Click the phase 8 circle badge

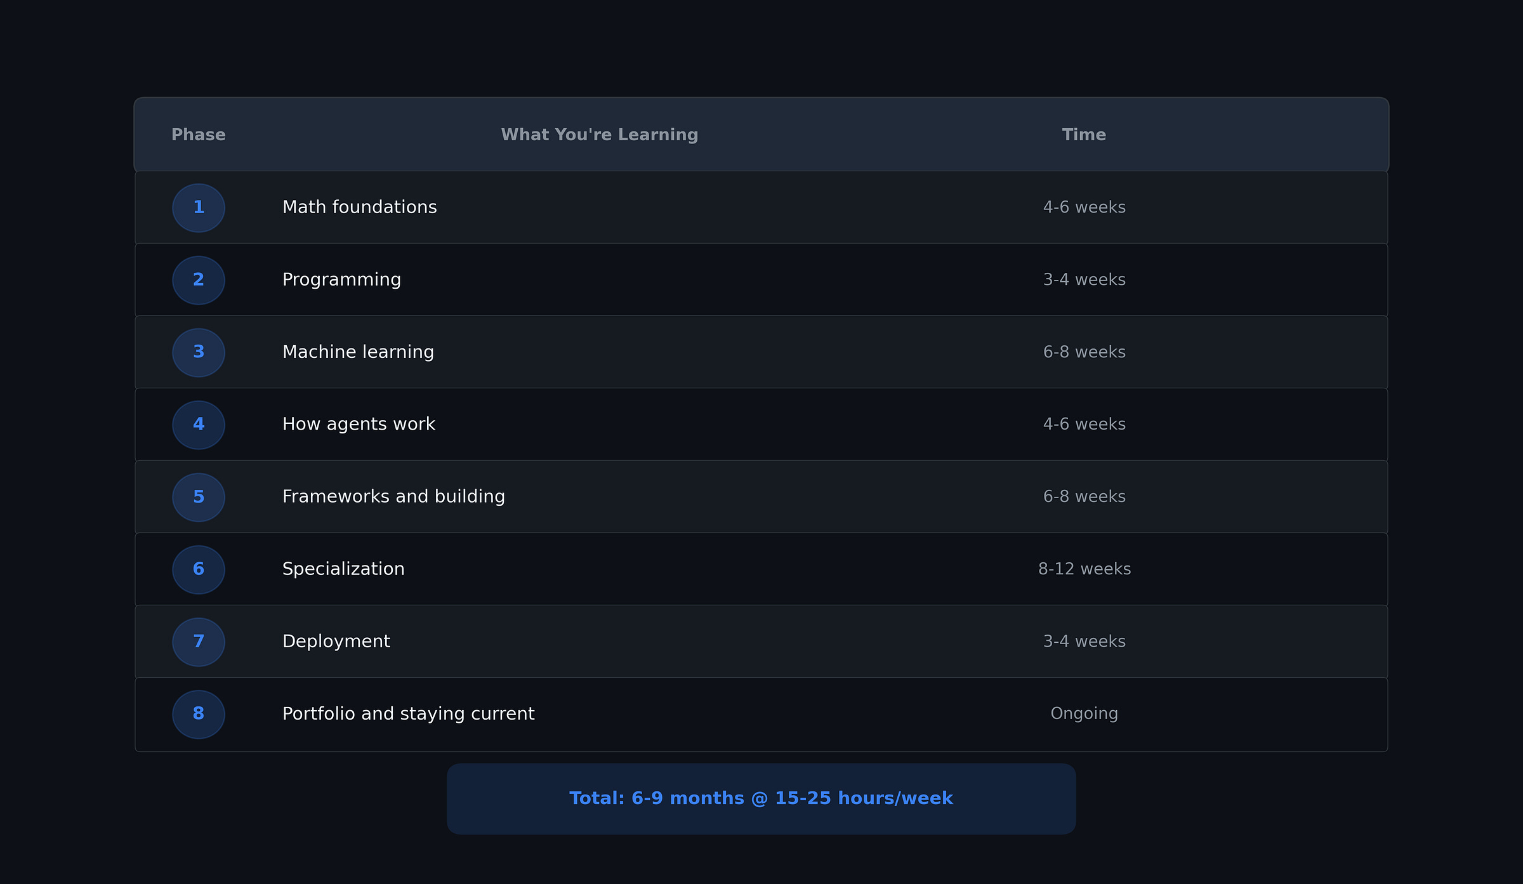(x=199, y=714)
